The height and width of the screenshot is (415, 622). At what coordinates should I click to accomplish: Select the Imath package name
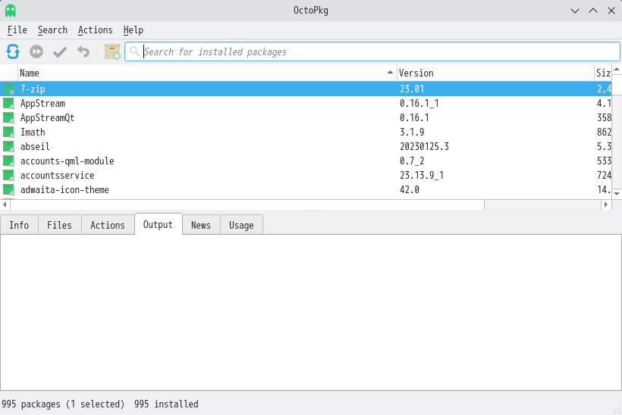[33, 133]
